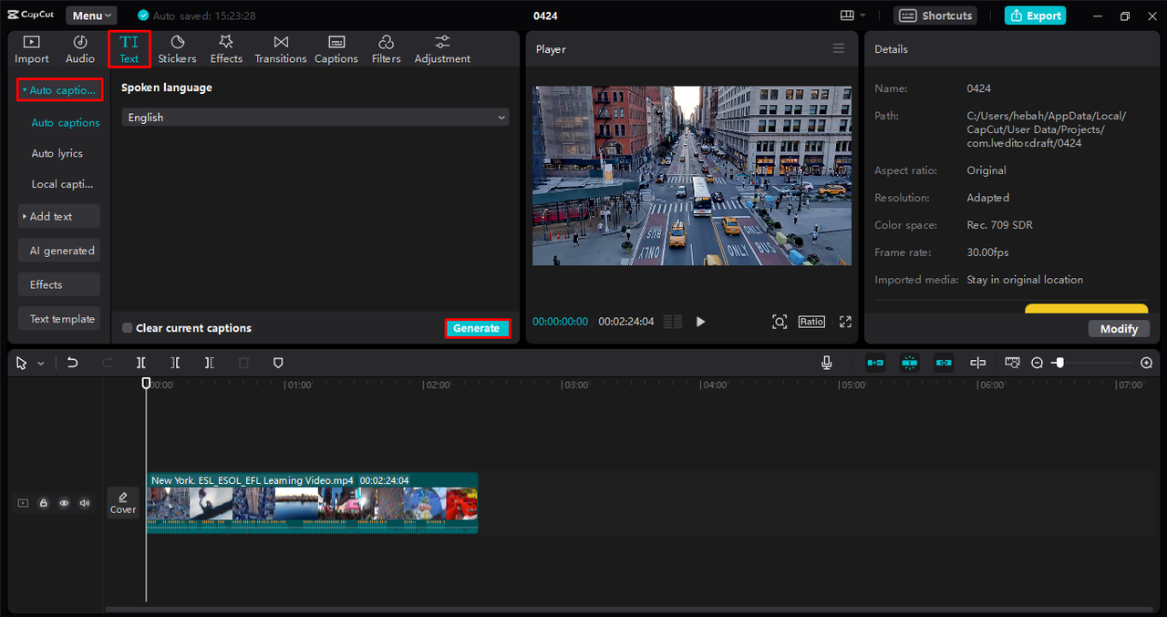
Task: Open the Spoken language dropdown
Action: [x=315, y=118]
